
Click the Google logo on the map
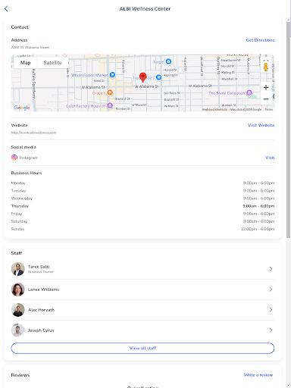pyautogui.click(x=22, y=108)
